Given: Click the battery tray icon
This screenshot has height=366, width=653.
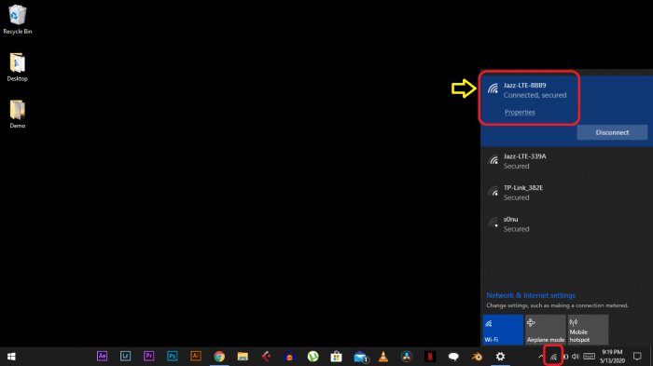Looking at the screenshot, I should (565, 357).
